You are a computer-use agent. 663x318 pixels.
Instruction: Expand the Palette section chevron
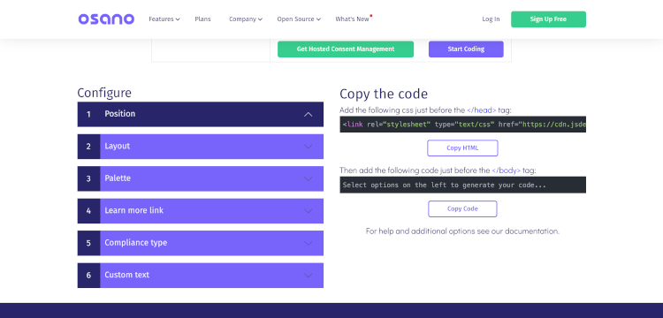[x=309, y=178]
